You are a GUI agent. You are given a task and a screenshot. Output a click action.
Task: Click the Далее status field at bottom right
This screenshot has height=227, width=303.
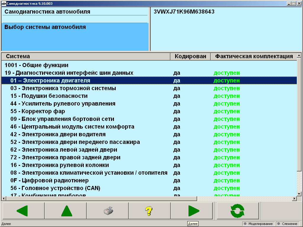193,224
